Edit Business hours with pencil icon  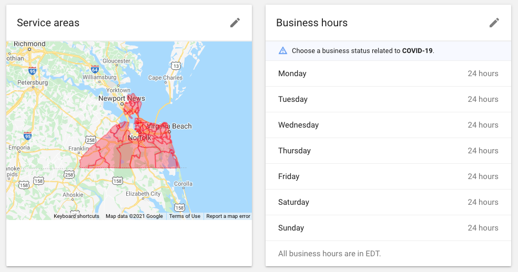pyautogui.click(x=494, y=23)
